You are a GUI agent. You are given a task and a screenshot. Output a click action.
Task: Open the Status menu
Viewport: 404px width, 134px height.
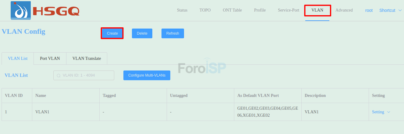tap(182, 10)
